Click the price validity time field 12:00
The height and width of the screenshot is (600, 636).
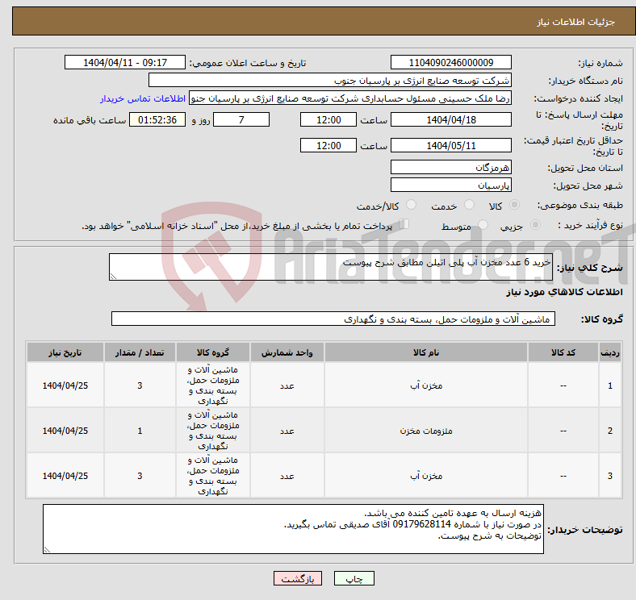(x=328, y=145)
